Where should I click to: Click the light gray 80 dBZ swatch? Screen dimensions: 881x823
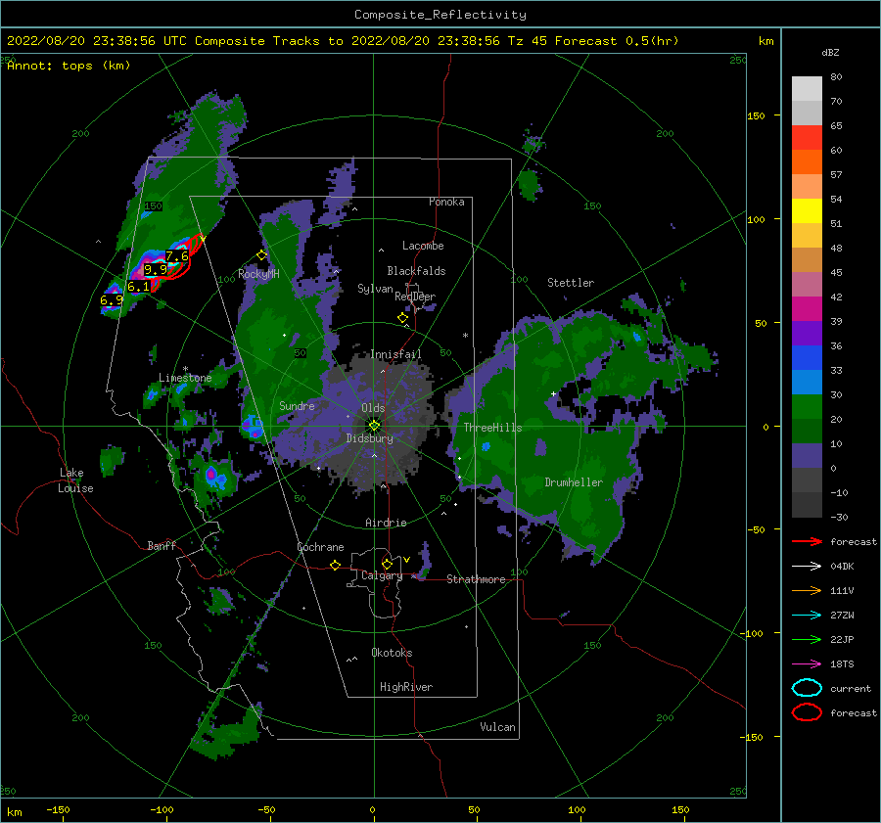click(x=807, y=88)
